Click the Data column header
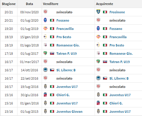 tap(29, 4)
